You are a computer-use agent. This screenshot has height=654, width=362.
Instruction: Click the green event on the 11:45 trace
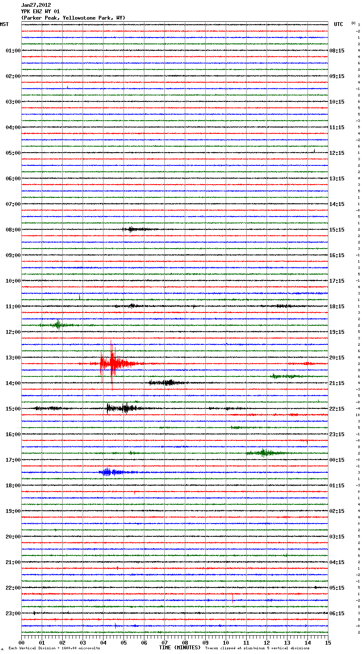coord(57,325)
